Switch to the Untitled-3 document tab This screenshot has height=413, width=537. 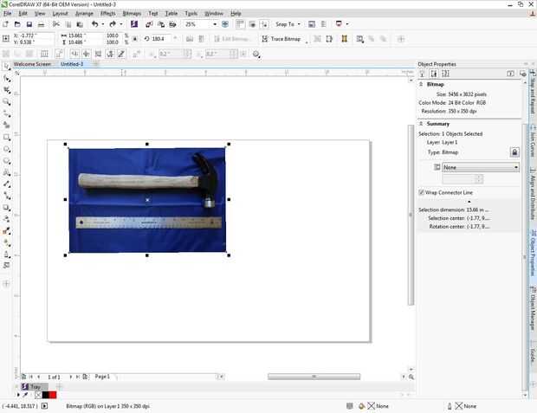[x=72, y=64]
